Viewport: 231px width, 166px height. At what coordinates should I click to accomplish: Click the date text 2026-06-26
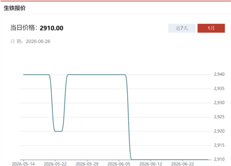pos(38,41)
